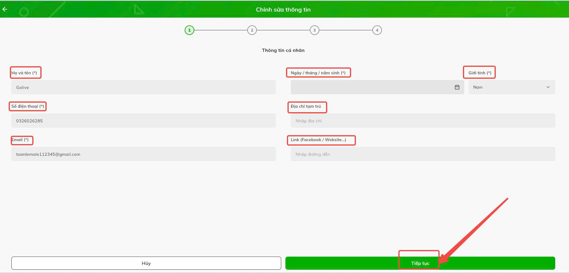Screen dimensions: 569x273
Task: Open the calendar date picker icon
Action: pyautogui.click(x=457, y=87)
